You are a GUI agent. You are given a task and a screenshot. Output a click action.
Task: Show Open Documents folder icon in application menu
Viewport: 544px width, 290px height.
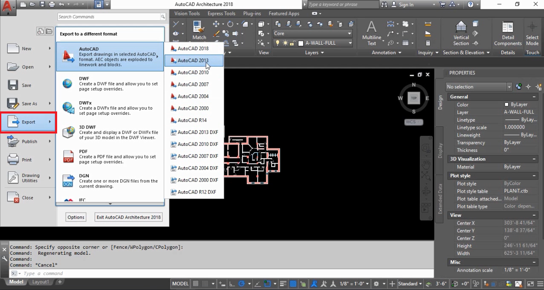tap(49, 31)
